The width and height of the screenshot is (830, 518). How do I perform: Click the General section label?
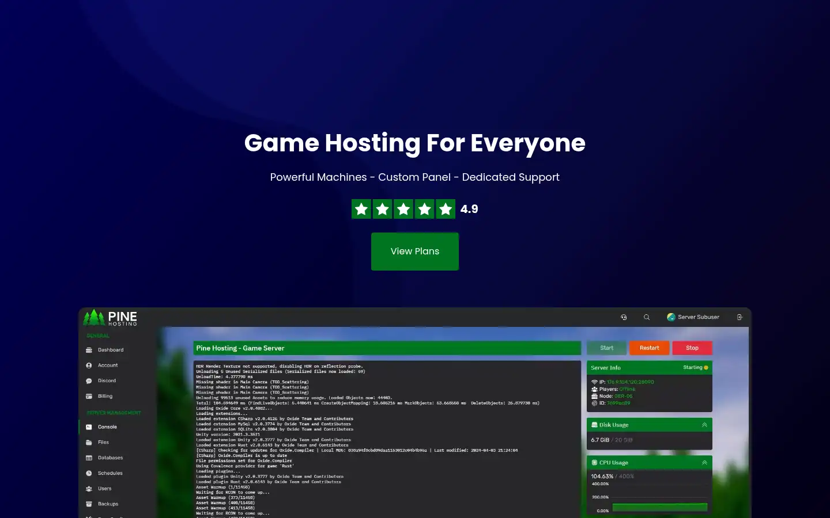click(x=98, y=336)
